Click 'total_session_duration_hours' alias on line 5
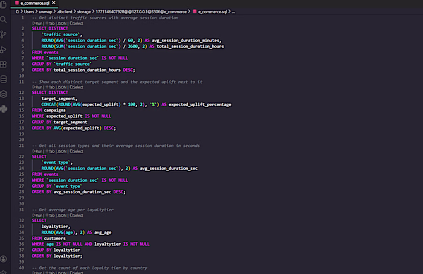The width and height of the screenshot is (423, 274). [x=190, y=46]
